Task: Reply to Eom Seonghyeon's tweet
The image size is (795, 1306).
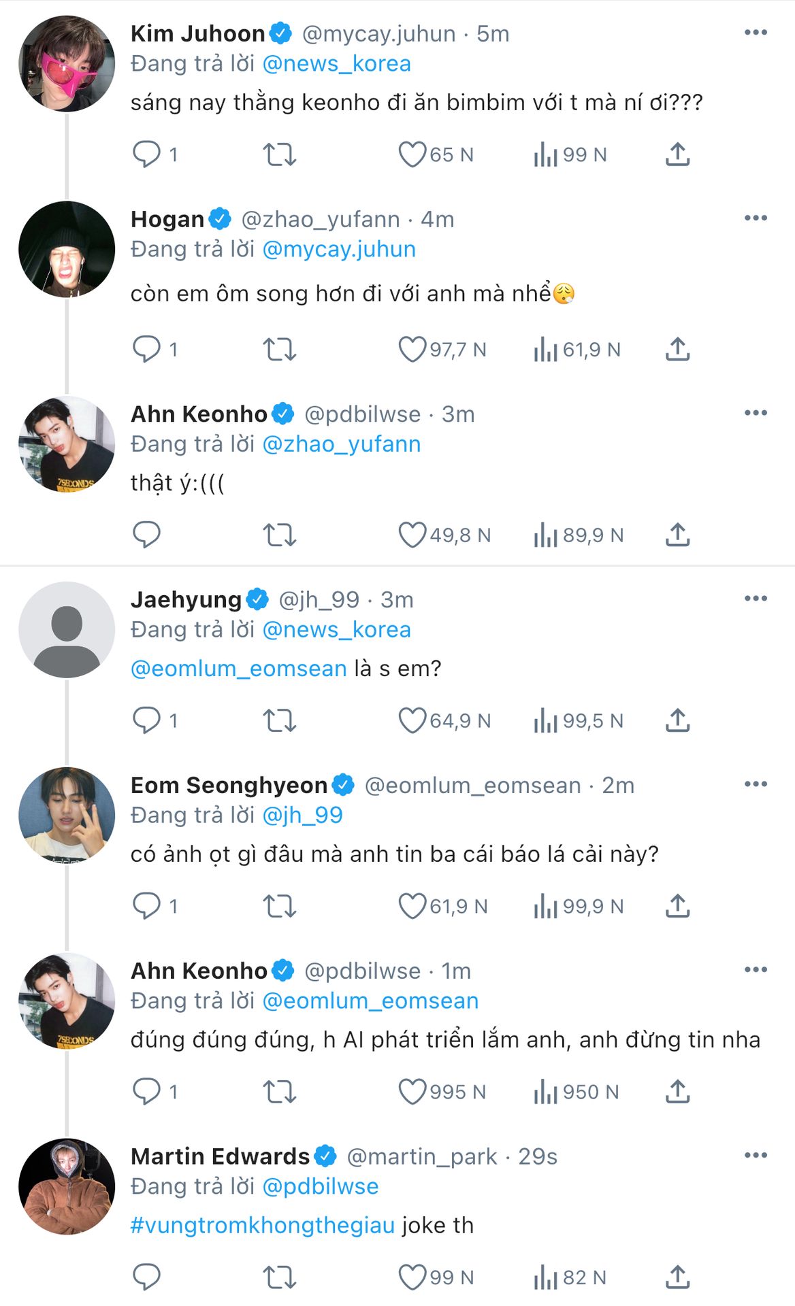Action: (x=146, y=906)
